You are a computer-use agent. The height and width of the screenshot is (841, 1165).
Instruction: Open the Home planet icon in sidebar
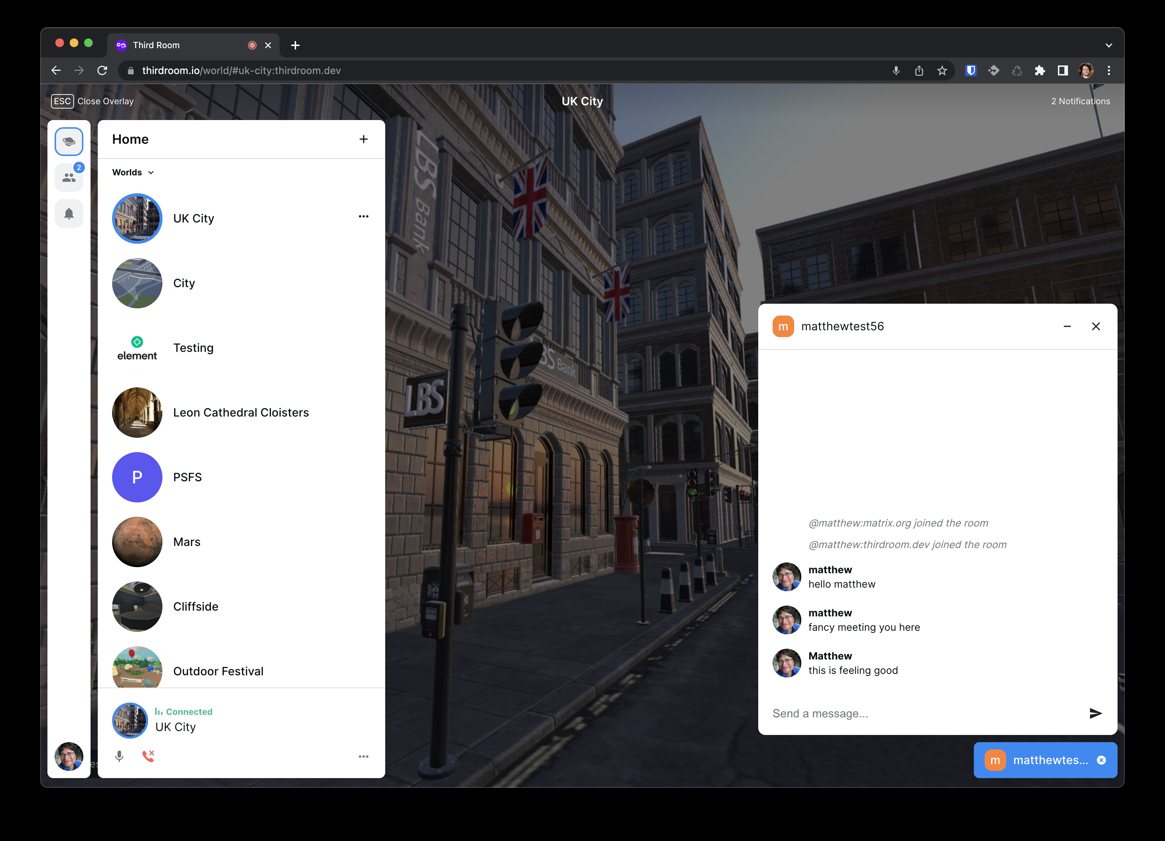(x=69, y=141)
